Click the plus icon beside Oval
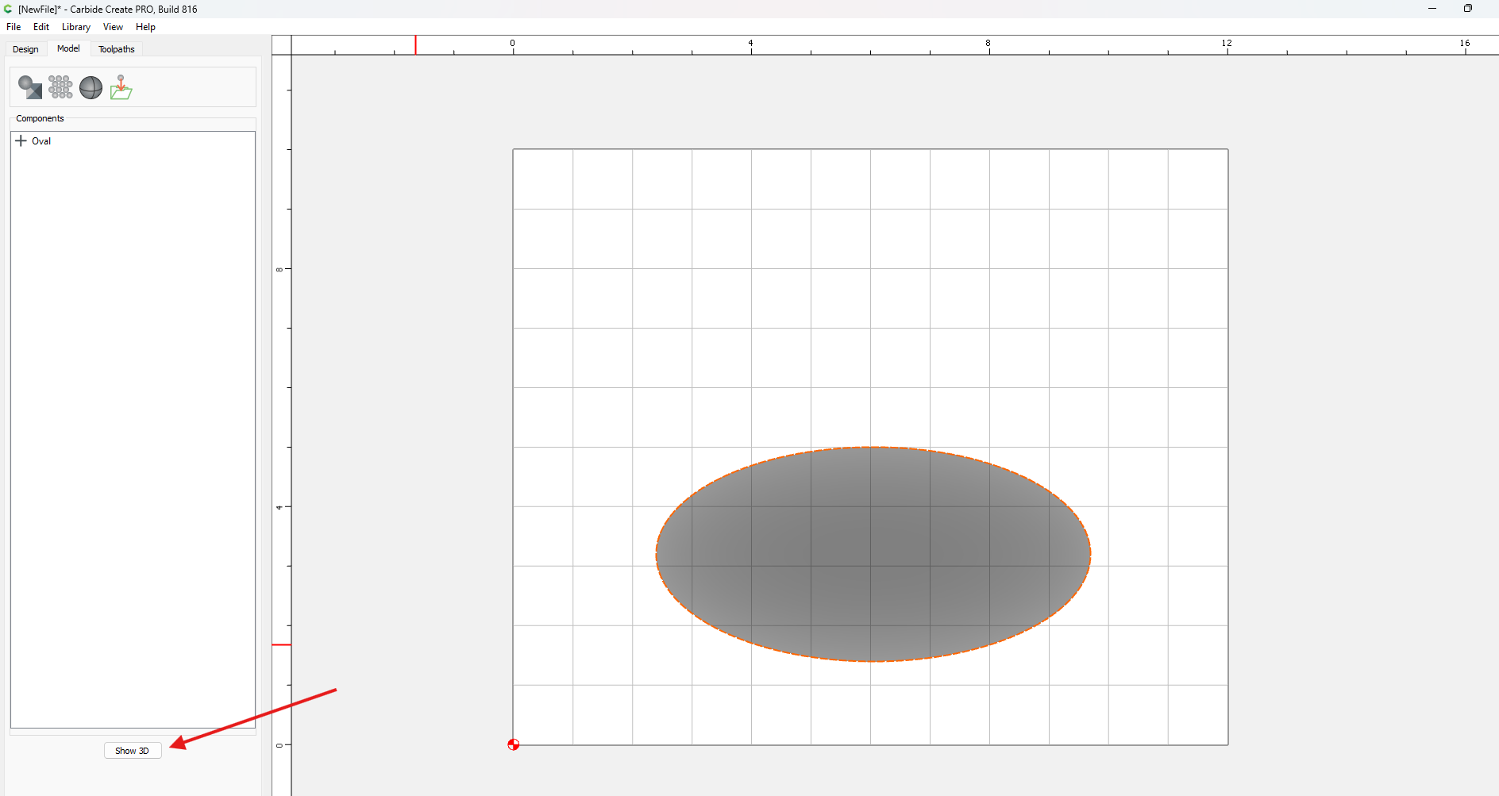 point(21,140)
